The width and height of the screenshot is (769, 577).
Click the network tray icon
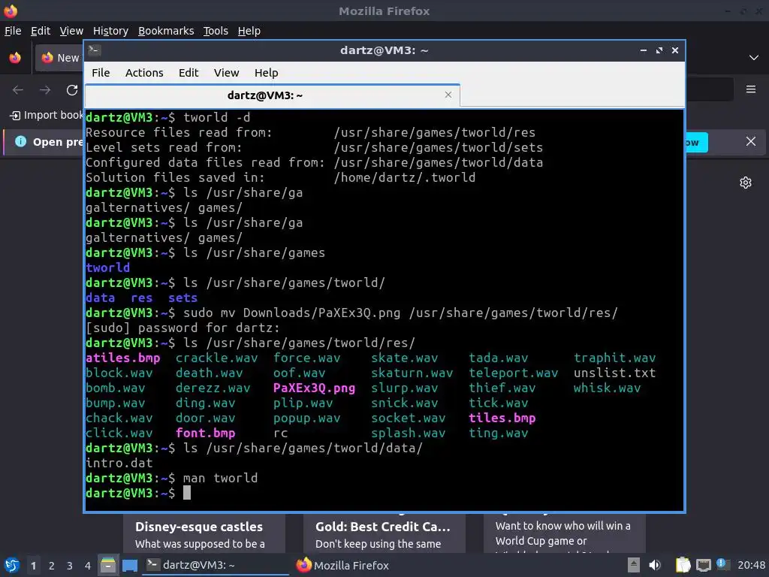point(703,565)
